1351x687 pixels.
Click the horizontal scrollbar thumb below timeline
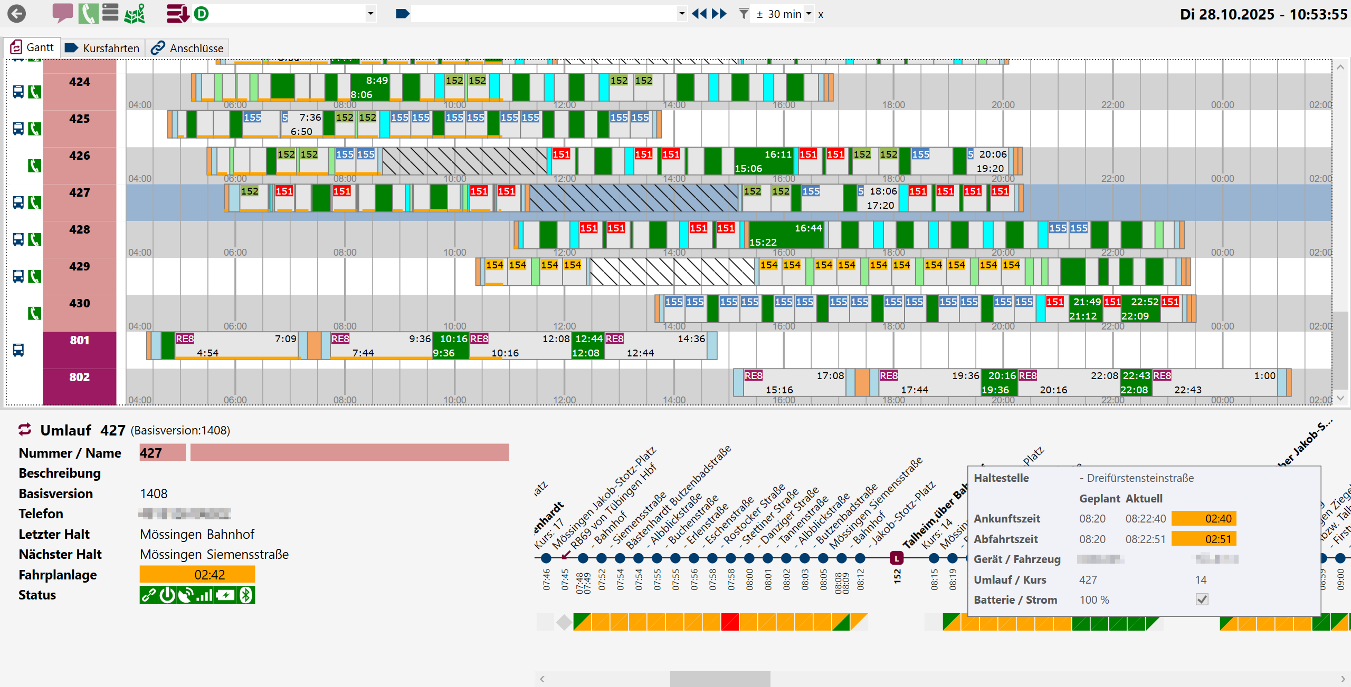[720, 679]
